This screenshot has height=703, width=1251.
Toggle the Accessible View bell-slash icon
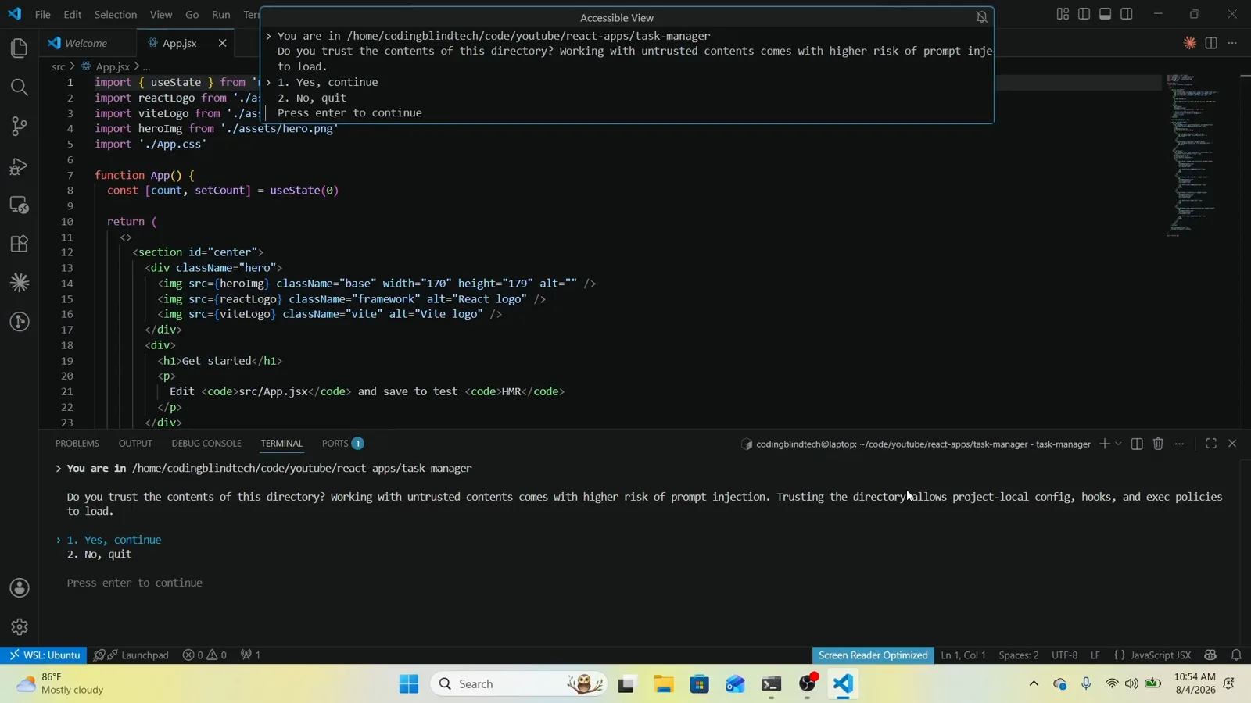pyautogui.click(x=982, y=17)
